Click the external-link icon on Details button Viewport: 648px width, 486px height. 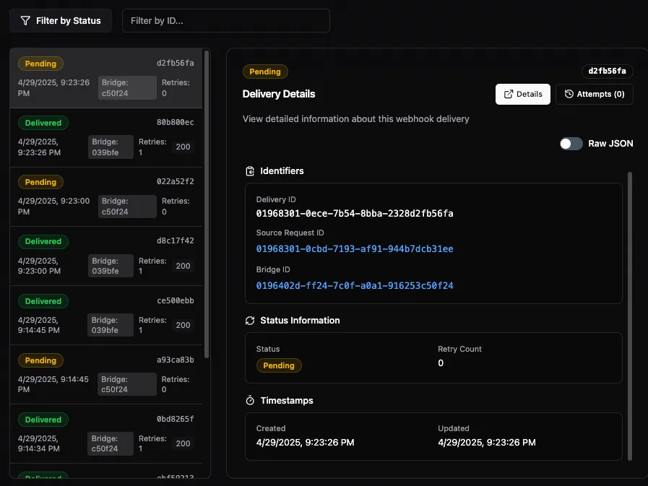509,94
